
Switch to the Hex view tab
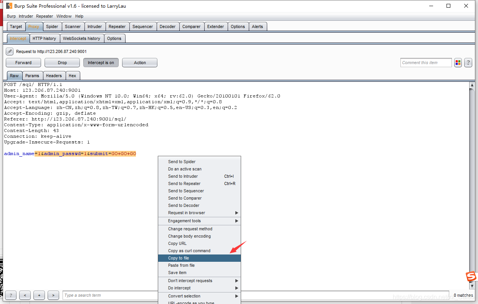coord(73,76)
